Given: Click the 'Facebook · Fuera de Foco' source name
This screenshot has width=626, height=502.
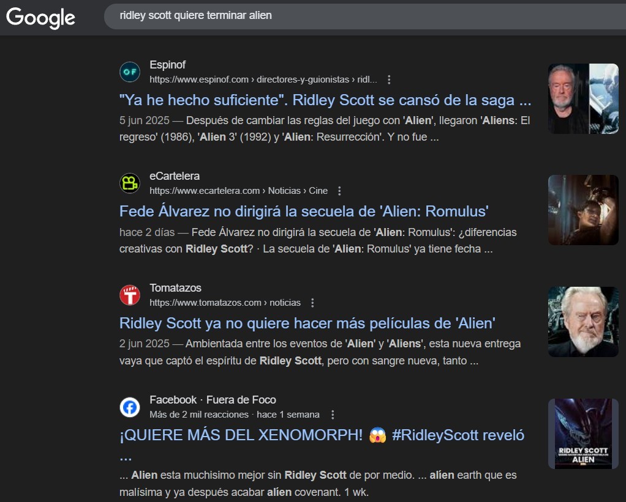Looking at the screenshot, I should click(x=213, y=400).
